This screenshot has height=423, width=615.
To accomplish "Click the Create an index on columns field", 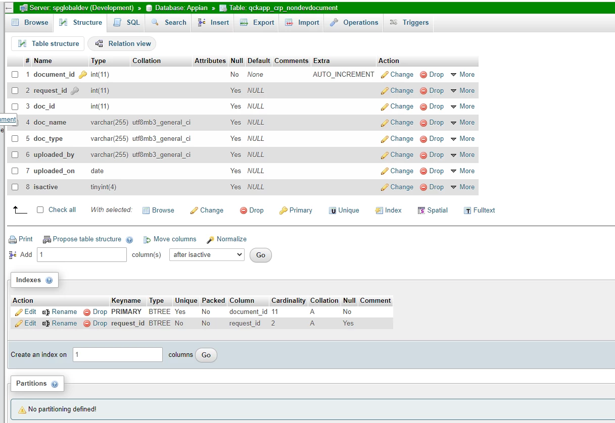I will point(118,355).
